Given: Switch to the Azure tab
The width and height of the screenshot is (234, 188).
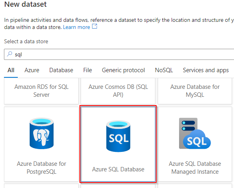Looking at the screenshot, I should 32,70.
